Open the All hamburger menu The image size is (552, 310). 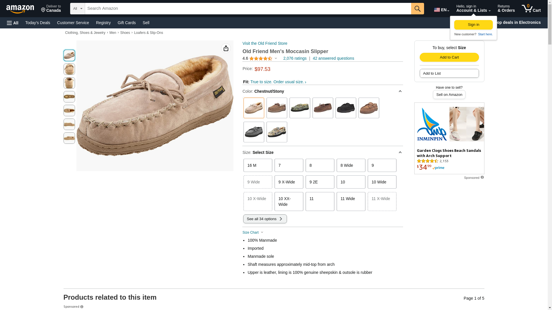point(13,23)
